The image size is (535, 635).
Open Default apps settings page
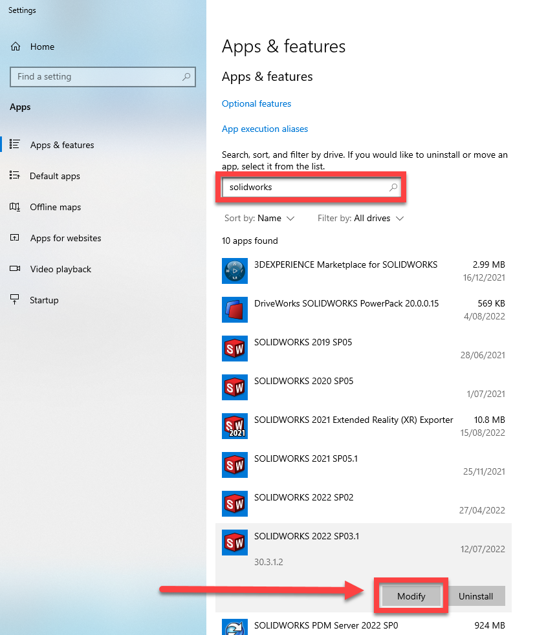tap(104, 176)
